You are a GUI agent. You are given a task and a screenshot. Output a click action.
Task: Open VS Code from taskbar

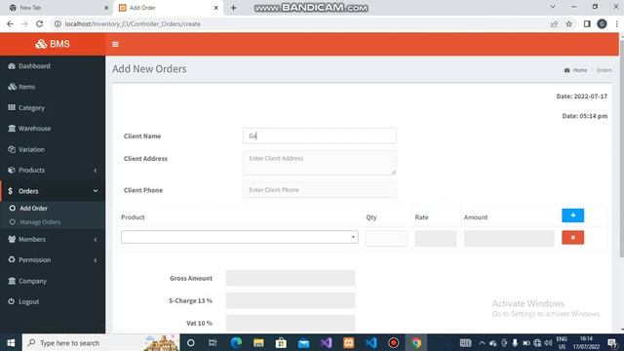pyautogui.click(x=371, y=342)
